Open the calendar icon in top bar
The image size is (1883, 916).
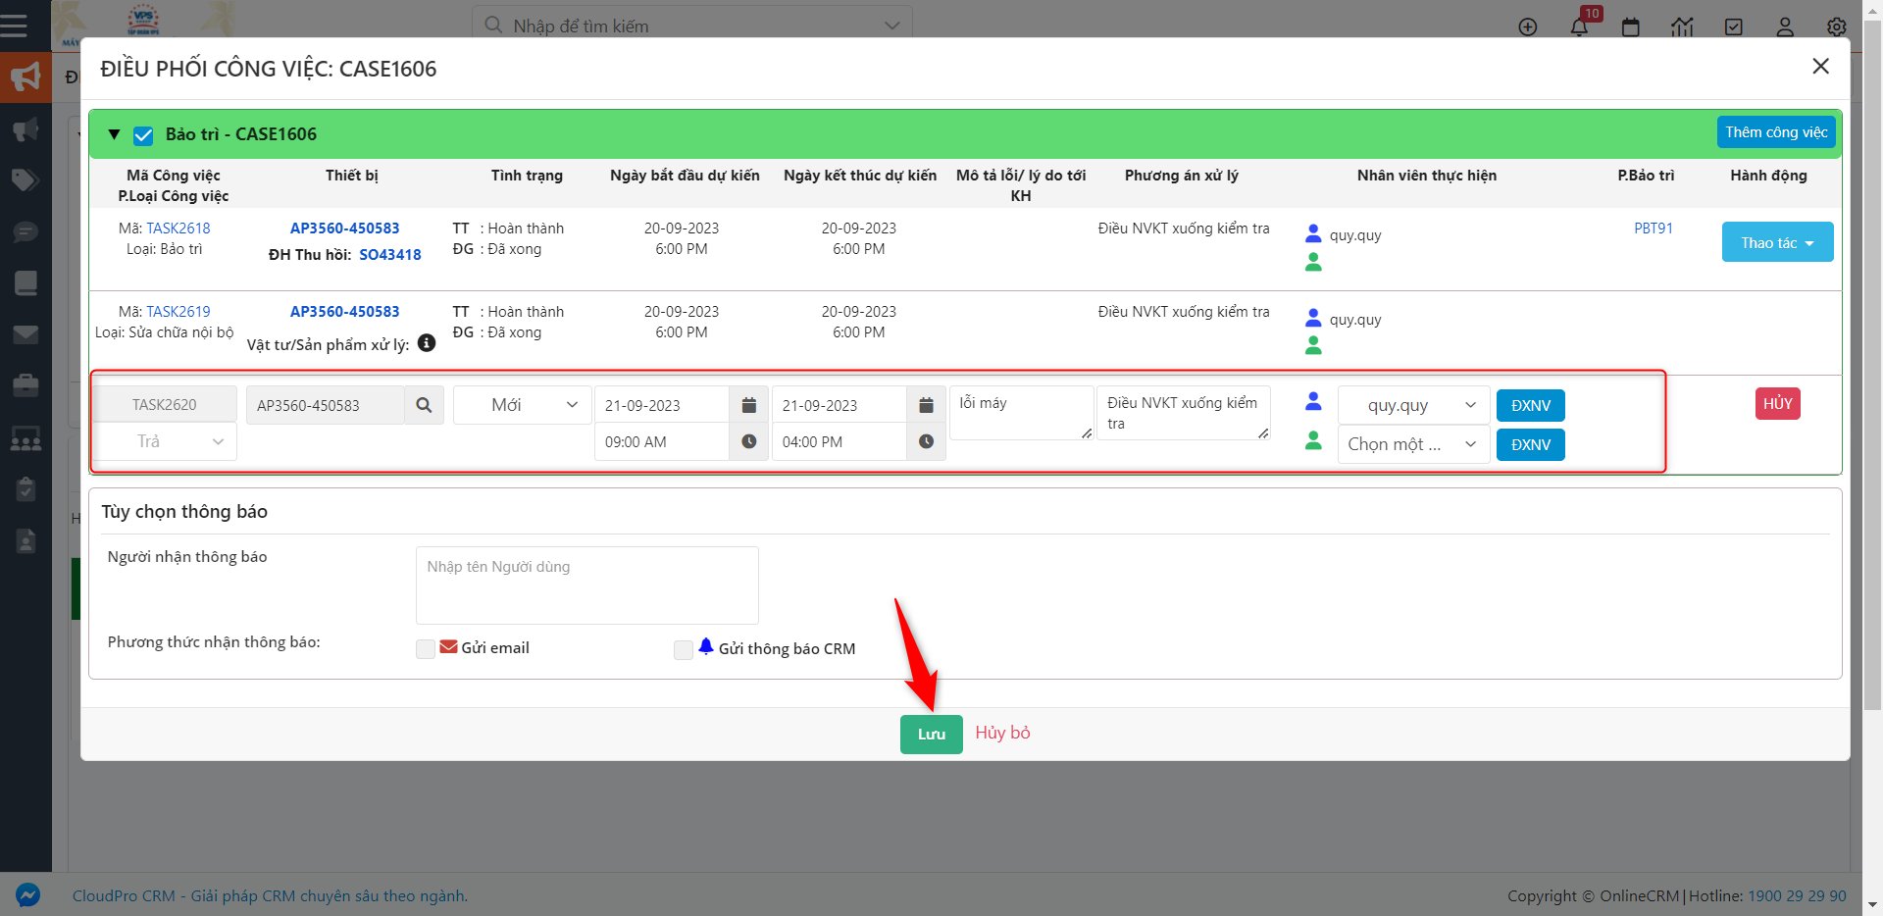[1631, 26]
